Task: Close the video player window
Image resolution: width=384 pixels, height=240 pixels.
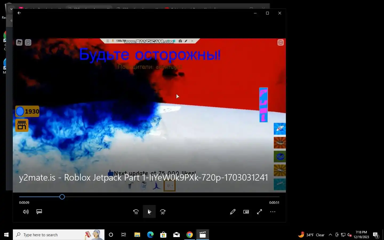Action: tap(280, 13)
